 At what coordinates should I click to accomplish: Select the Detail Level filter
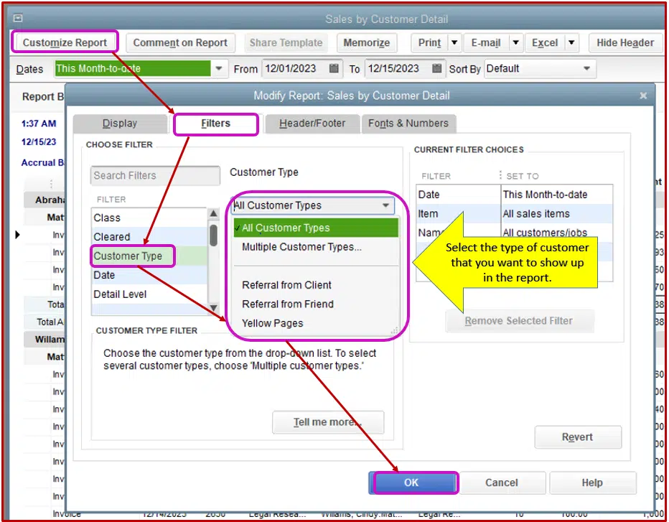click(149, 294)
